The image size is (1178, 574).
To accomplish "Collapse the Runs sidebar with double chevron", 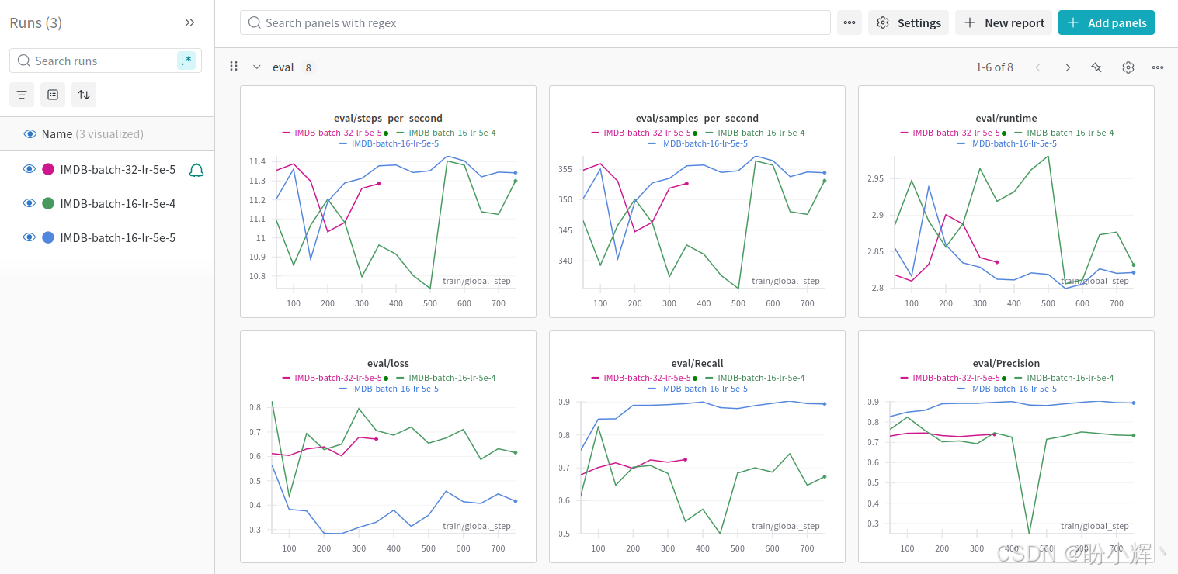I will tap(189, 22).
